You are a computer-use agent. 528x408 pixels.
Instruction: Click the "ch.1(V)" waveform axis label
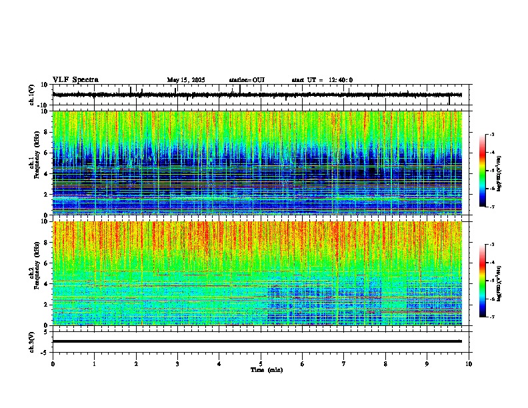click(x=32, y=95)
